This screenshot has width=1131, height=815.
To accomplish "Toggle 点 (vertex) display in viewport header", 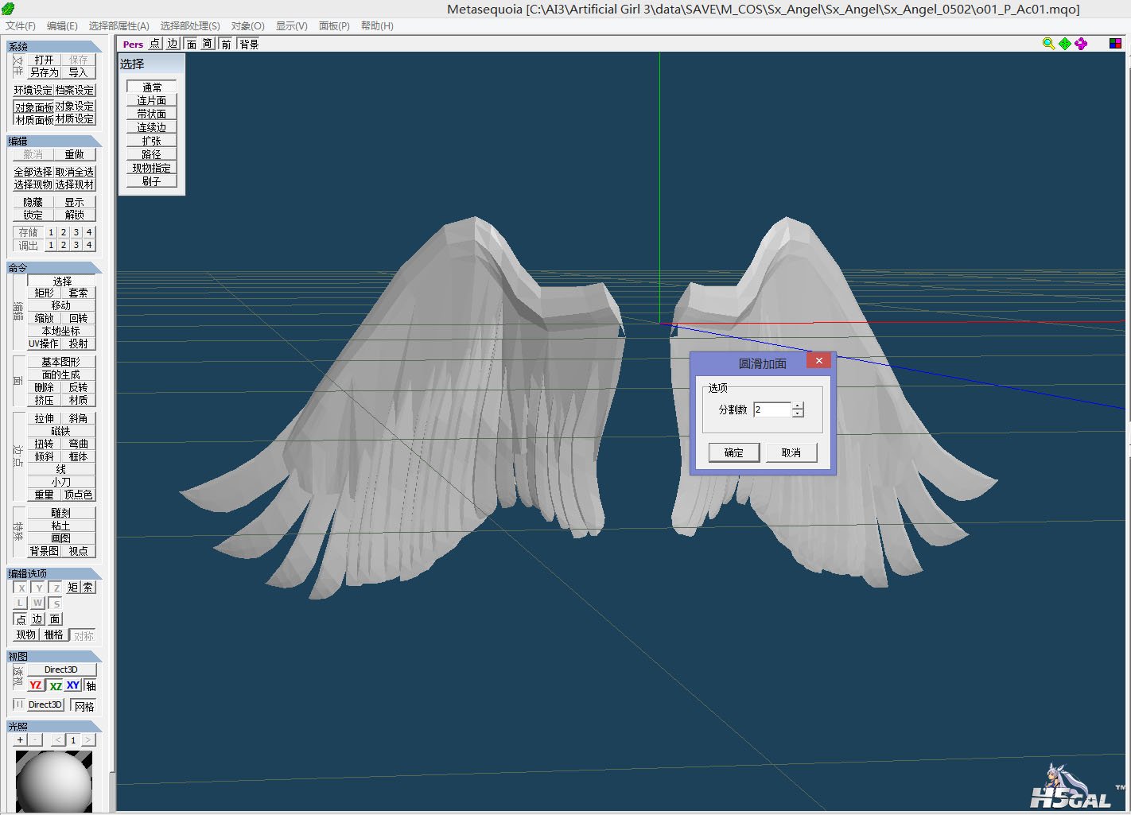I will tap(154, 44).
